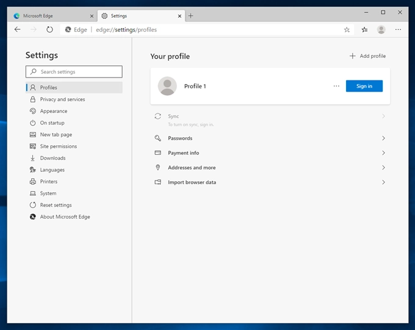The image size is (415, 330).
Task: Close the Settings tab
Action: 179,16
